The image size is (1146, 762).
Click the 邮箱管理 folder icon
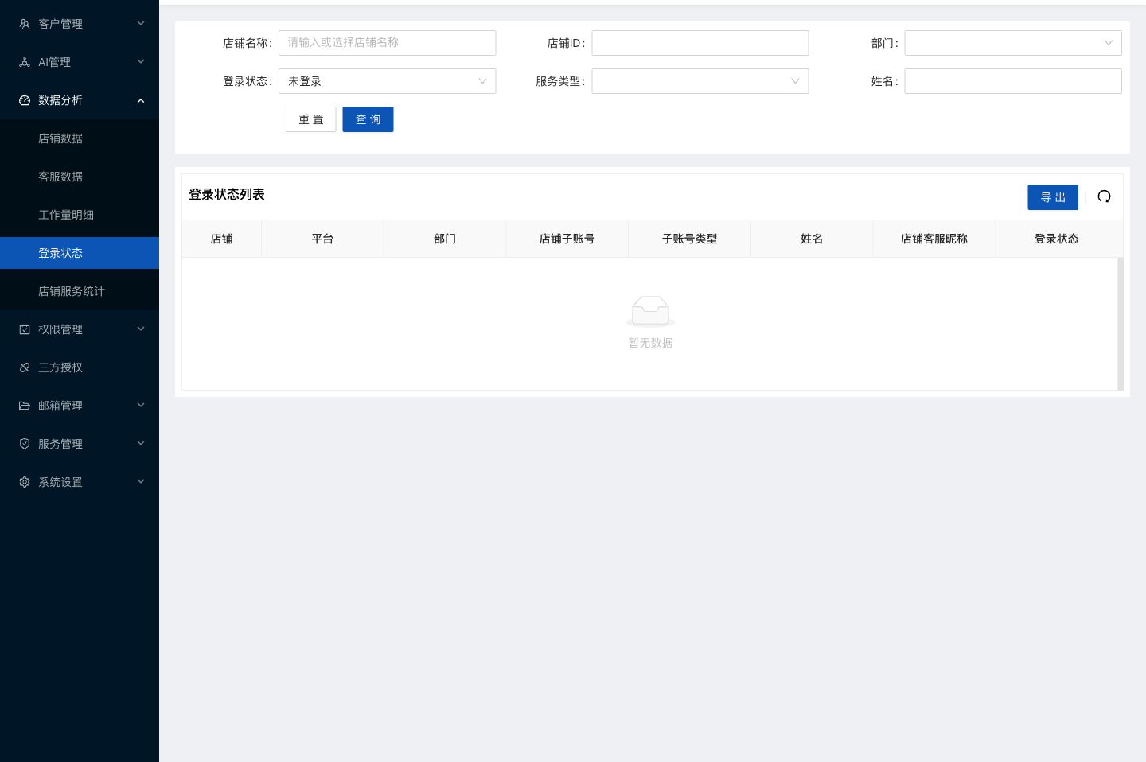pyautogui.click(x=25, y=406)
